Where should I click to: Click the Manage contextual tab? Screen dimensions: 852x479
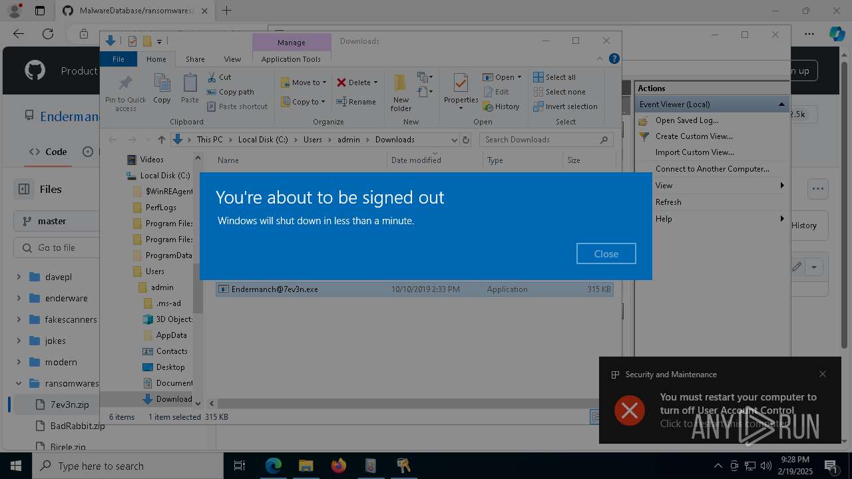click(292, 42)
